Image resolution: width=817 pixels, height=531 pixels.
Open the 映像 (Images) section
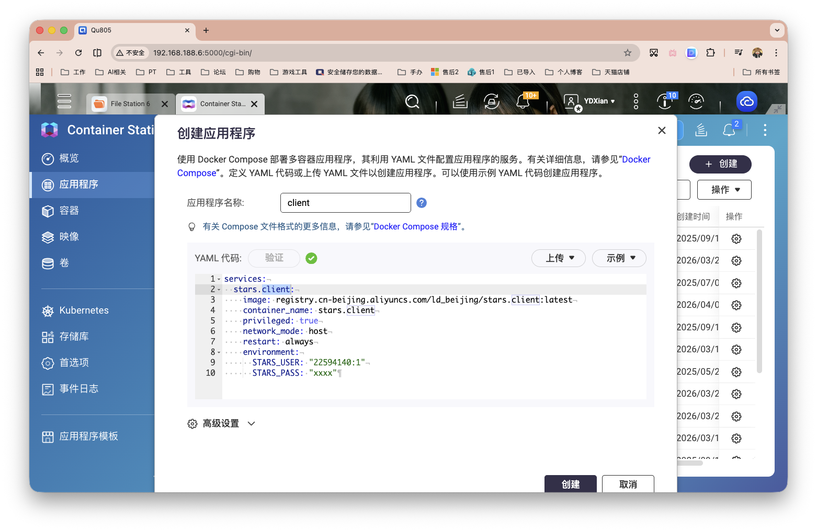(70, 237)
